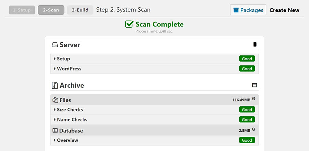Go to the 1-Setup step
Viewport: 309px width, 151px height.
[x=22, y=10]
